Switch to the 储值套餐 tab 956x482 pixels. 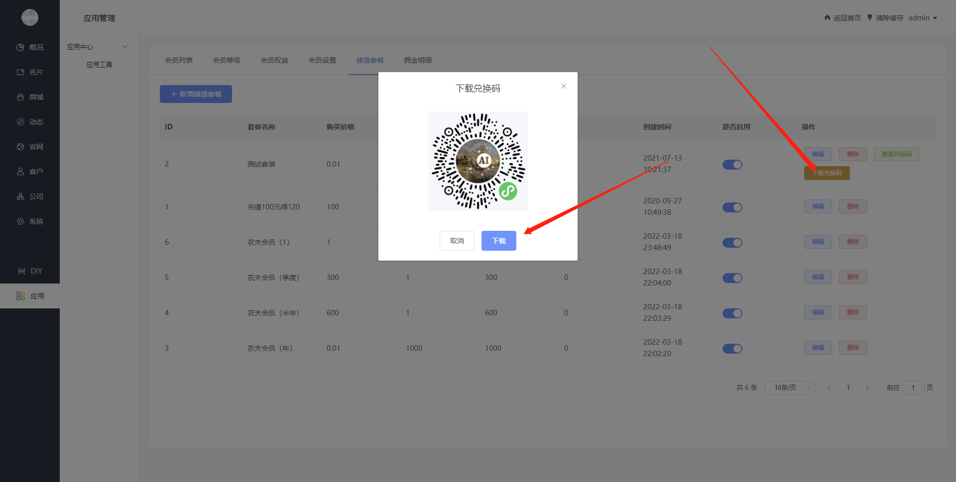[370, 60]
